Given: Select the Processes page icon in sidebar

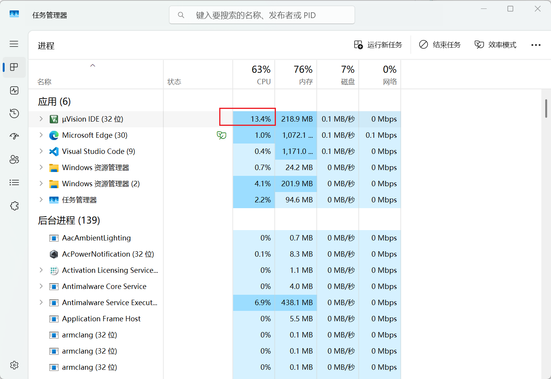Looking at the screenshot, I should (x=14, y=67).
